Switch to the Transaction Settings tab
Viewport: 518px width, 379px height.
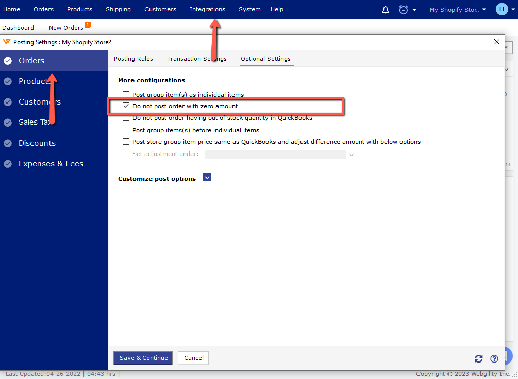click(x=196, y=59)
